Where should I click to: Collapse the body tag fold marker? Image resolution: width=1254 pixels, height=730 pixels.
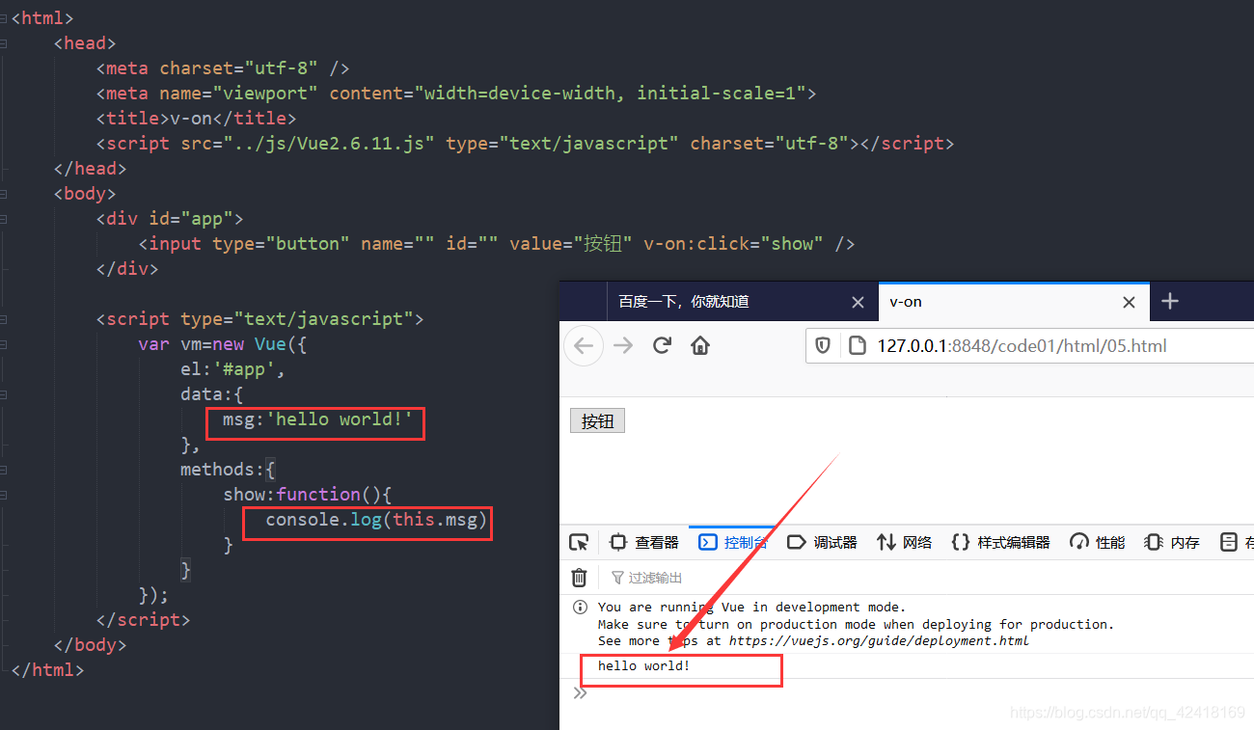[x=5, y=194]
